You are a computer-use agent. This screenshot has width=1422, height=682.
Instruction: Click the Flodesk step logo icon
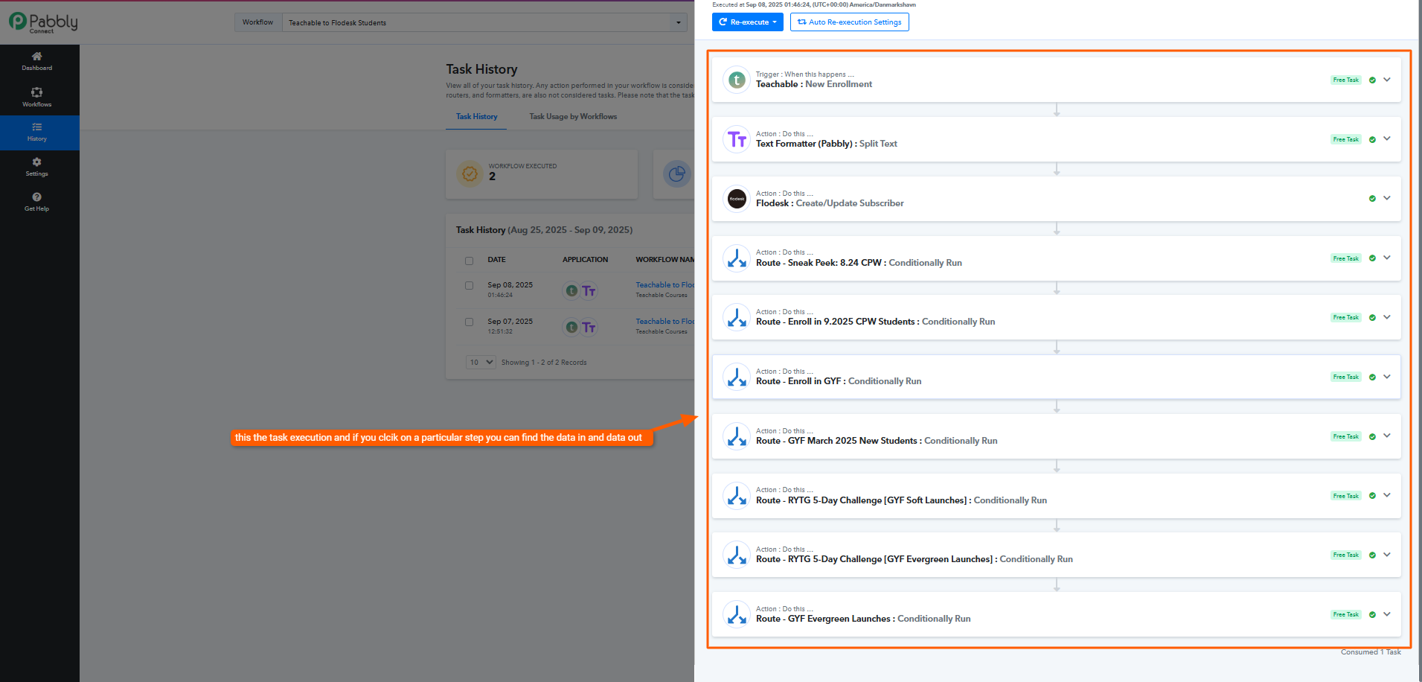737,199
